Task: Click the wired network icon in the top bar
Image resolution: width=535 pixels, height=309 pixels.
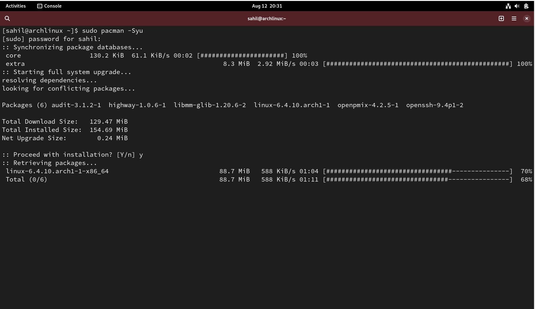Action: [508, 6]
